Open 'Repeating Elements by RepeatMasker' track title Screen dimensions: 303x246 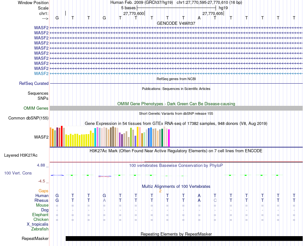pos(176,234)
